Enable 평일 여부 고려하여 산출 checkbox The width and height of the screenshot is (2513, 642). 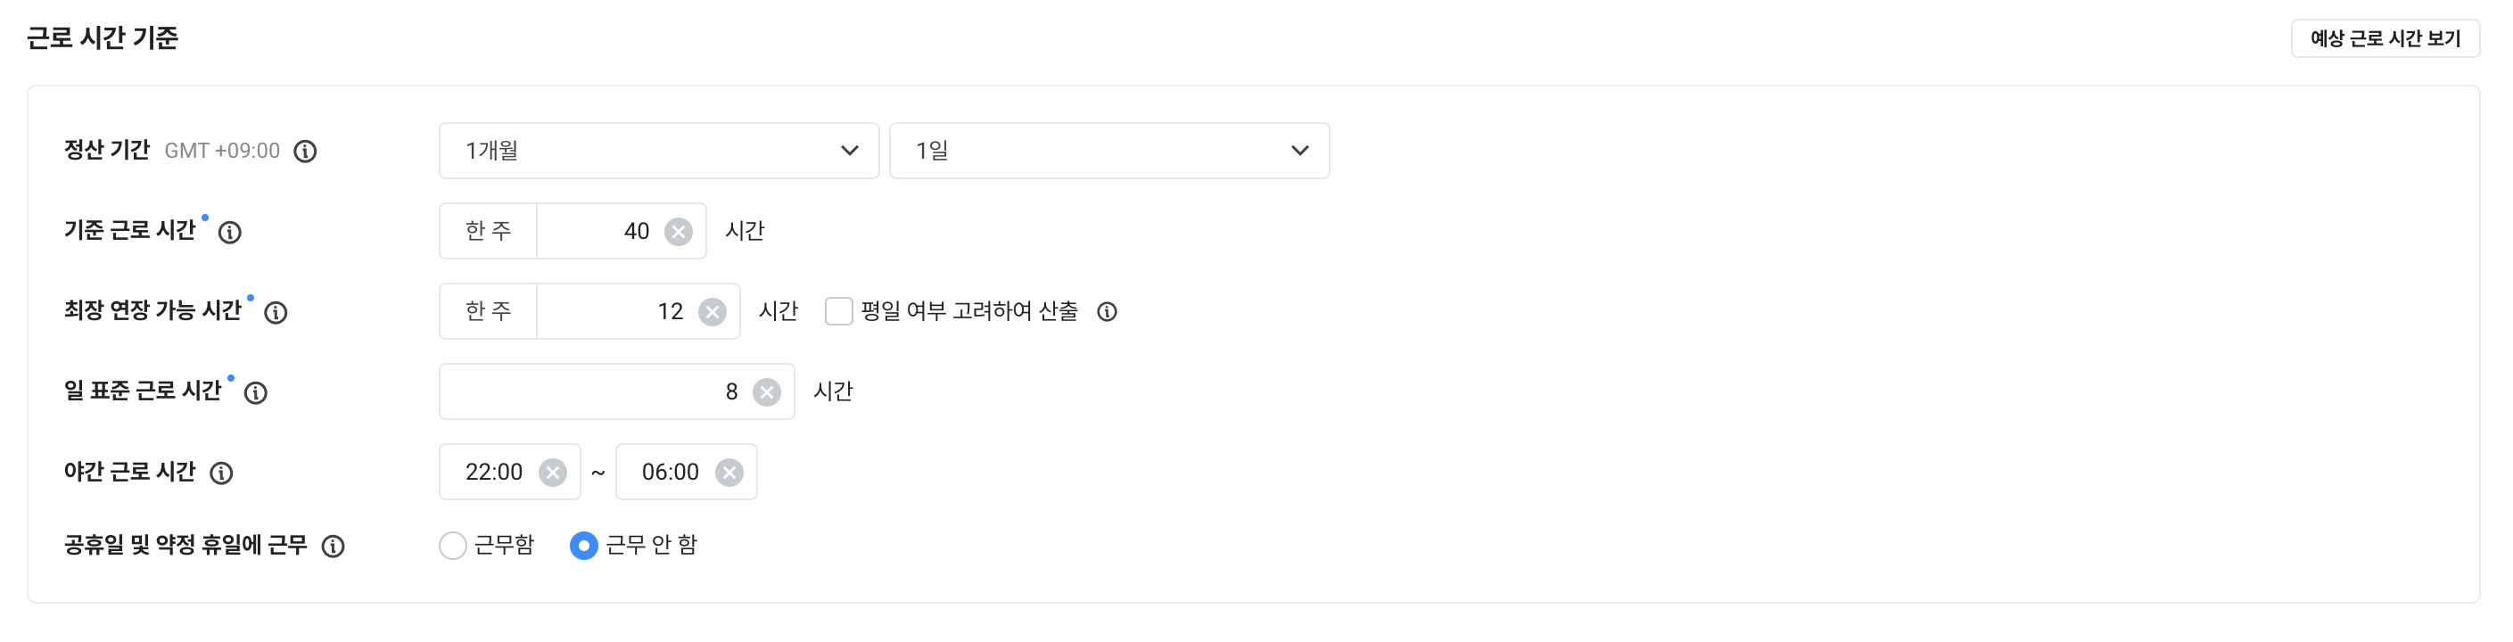point(839,312)
